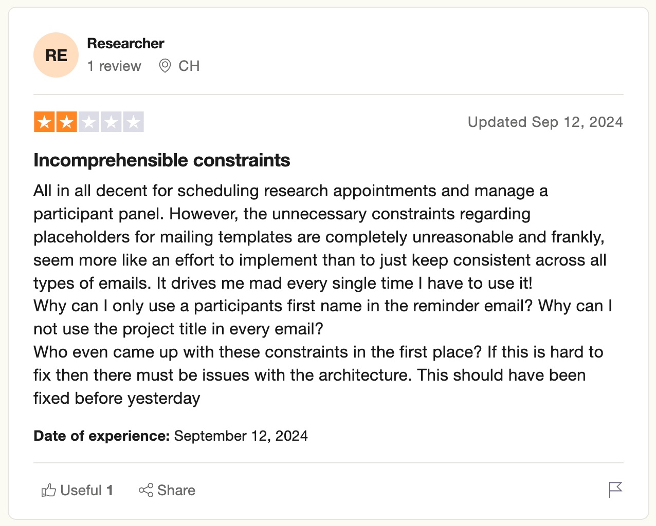The width and height of the screenshot is (656, 526).
Task: Click the 1 review link
Action: coord(114,66)
